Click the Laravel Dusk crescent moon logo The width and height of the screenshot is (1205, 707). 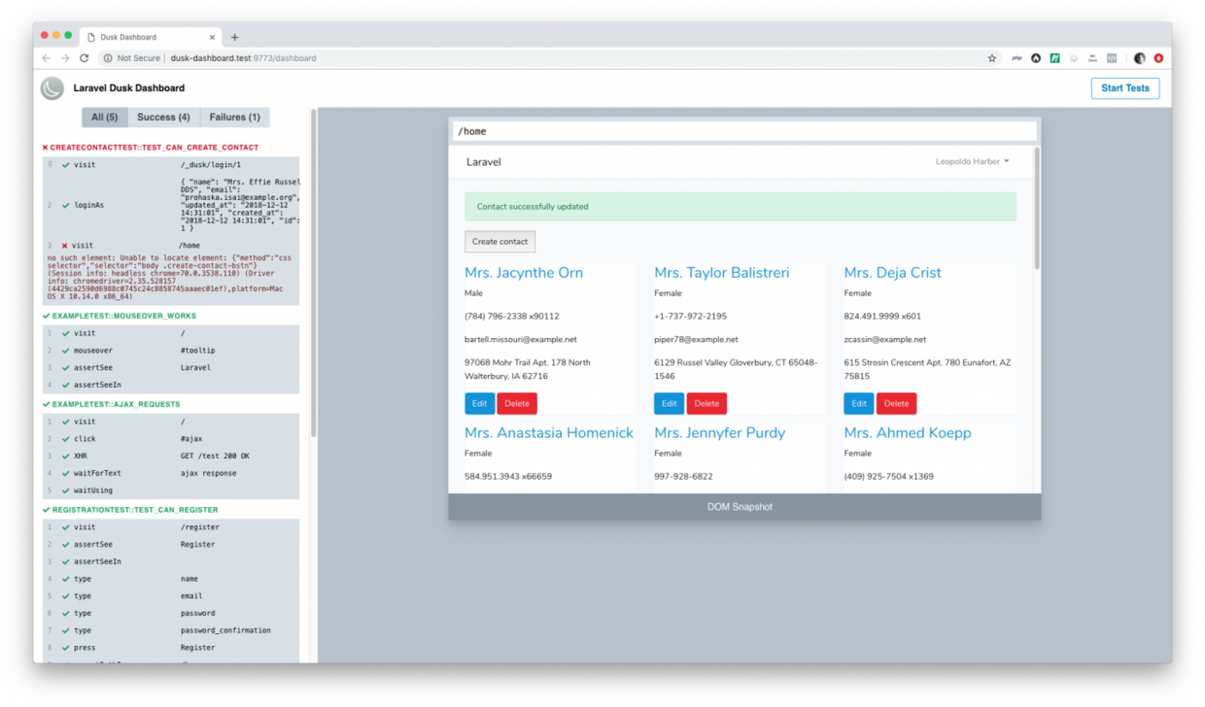[52, 88]
